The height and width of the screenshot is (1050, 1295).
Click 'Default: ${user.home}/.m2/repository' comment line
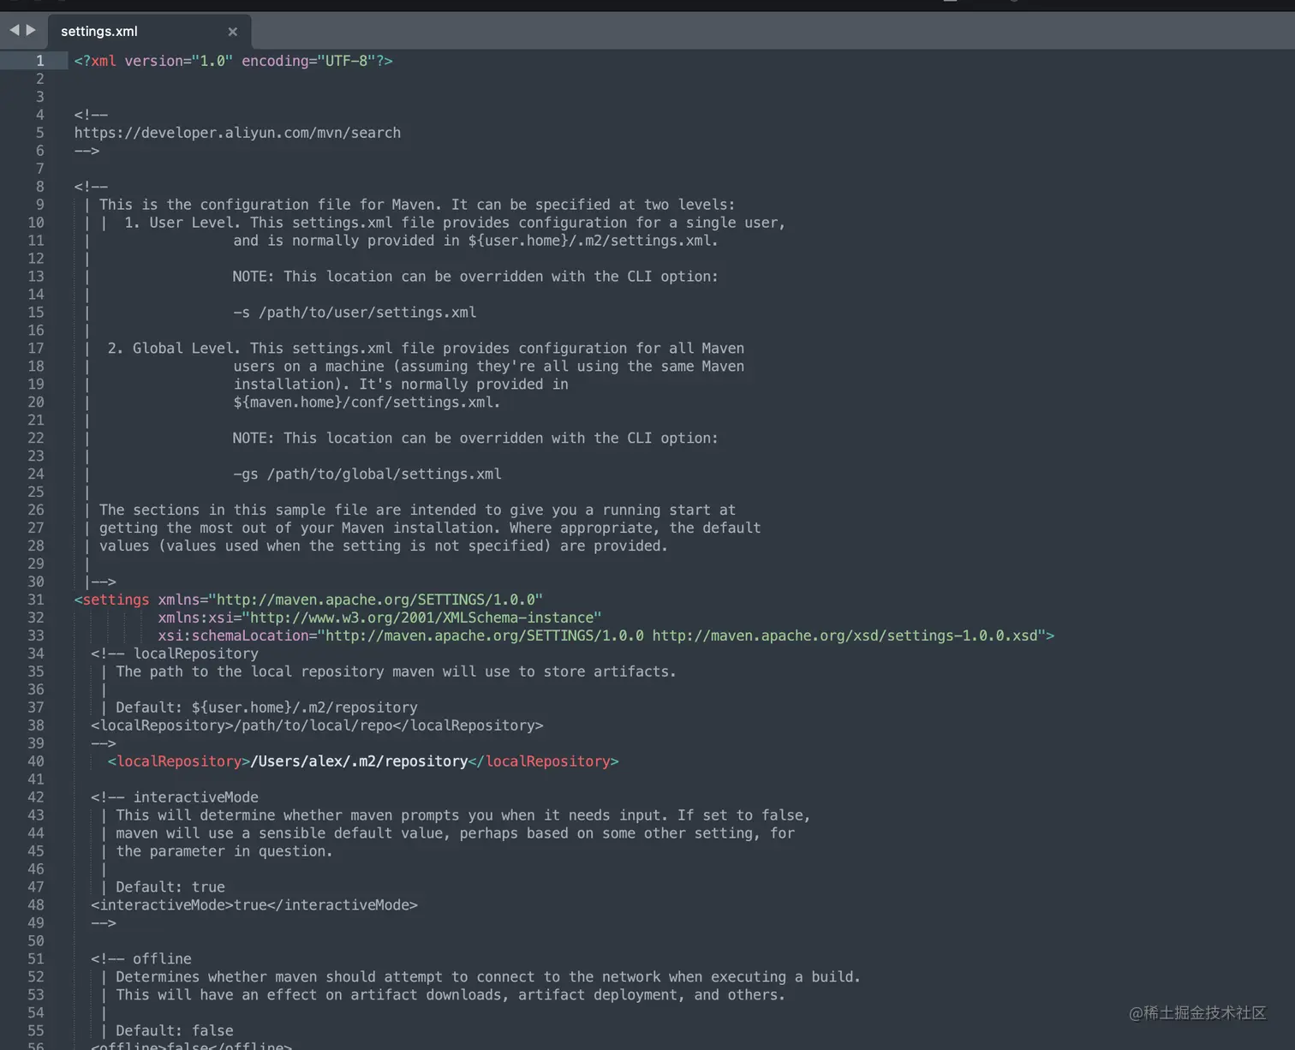(266, 707)
